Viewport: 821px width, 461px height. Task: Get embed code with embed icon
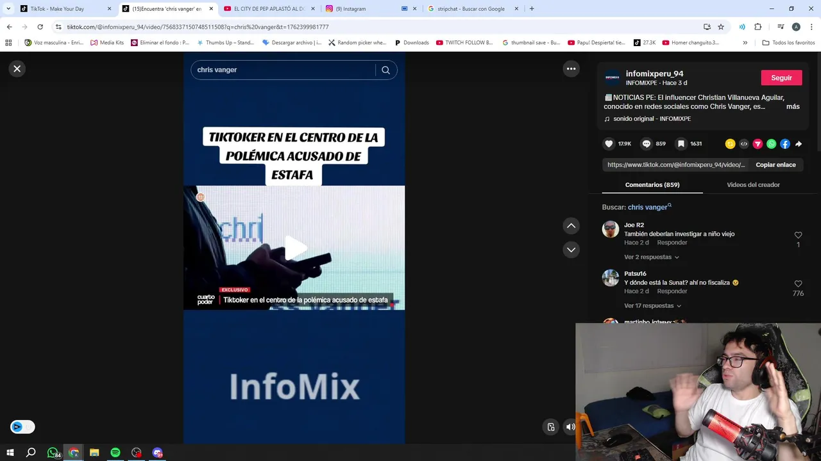coord(744,144)
